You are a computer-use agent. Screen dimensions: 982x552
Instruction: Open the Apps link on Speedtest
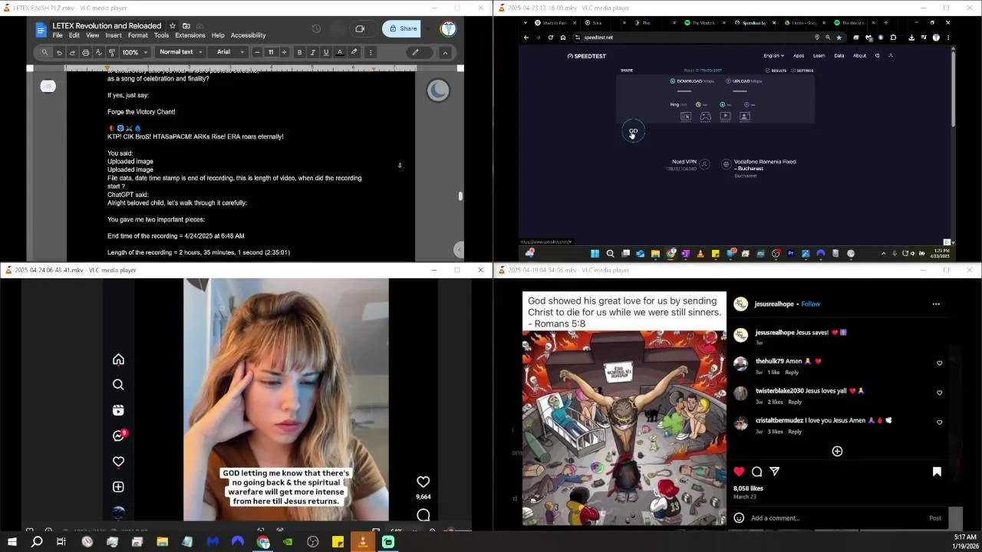click(799, 55)
